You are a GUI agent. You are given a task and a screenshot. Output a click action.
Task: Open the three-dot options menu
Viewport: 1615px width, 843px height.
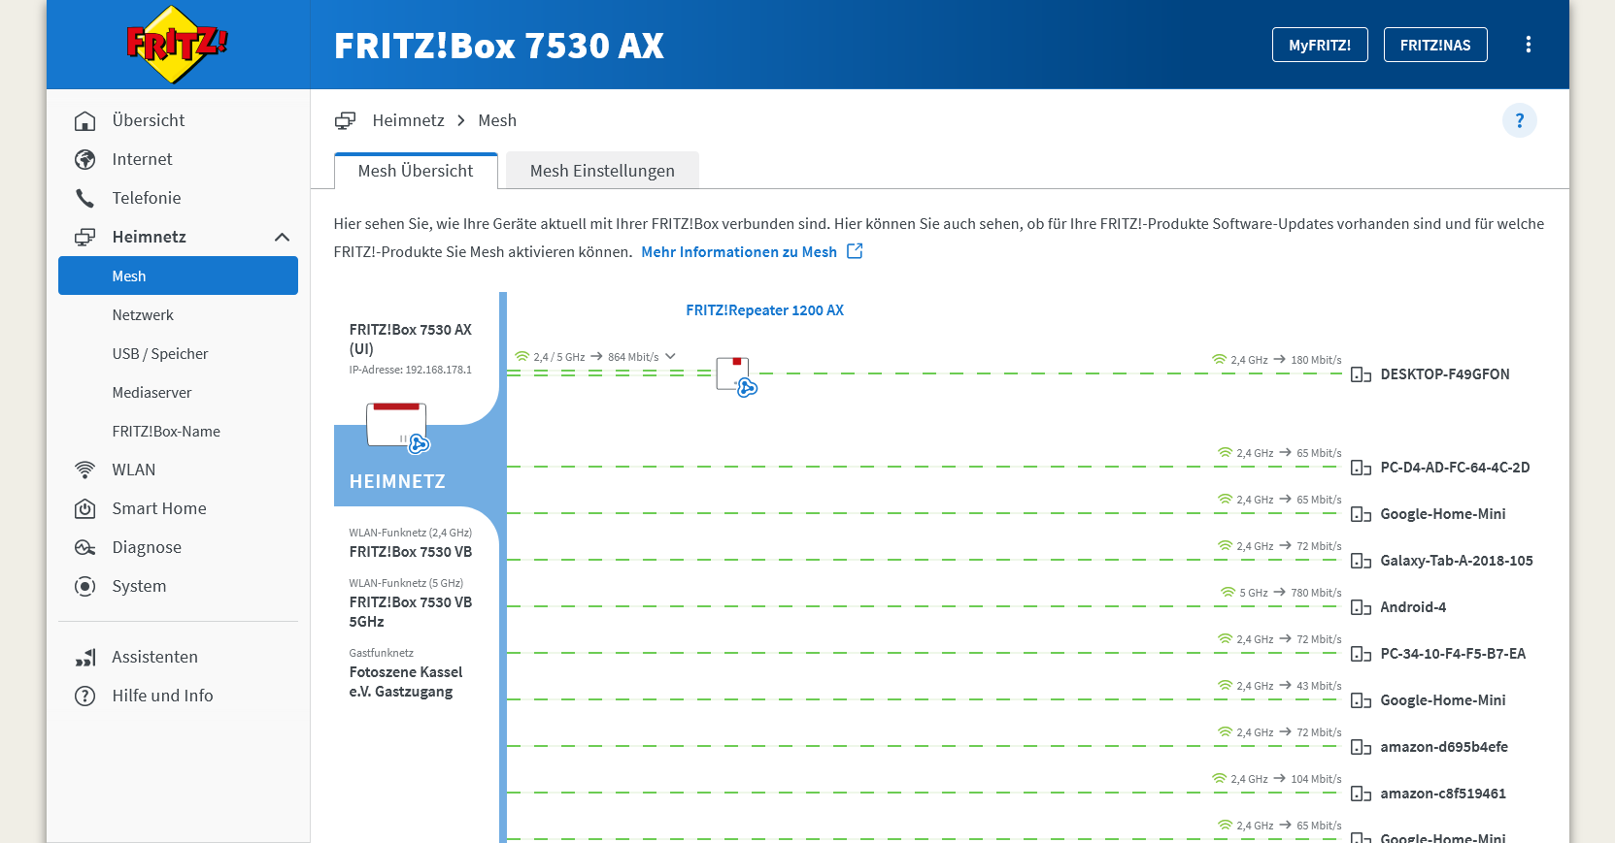(1528, 45)
